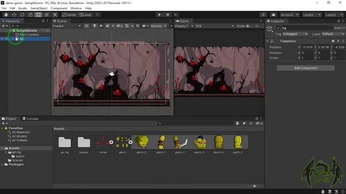Open the GameObject menu
This screenshot has width=346, height=194.
[x=38, y=9]
